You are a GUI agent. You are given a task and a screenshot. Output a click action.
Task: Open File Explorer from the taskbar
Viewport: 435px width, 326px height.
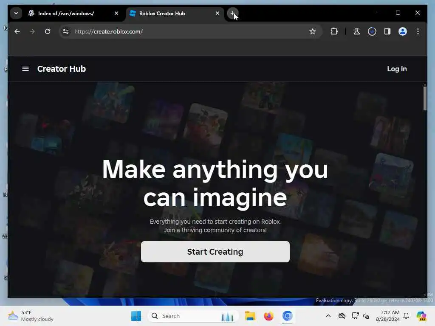[250, 316]
